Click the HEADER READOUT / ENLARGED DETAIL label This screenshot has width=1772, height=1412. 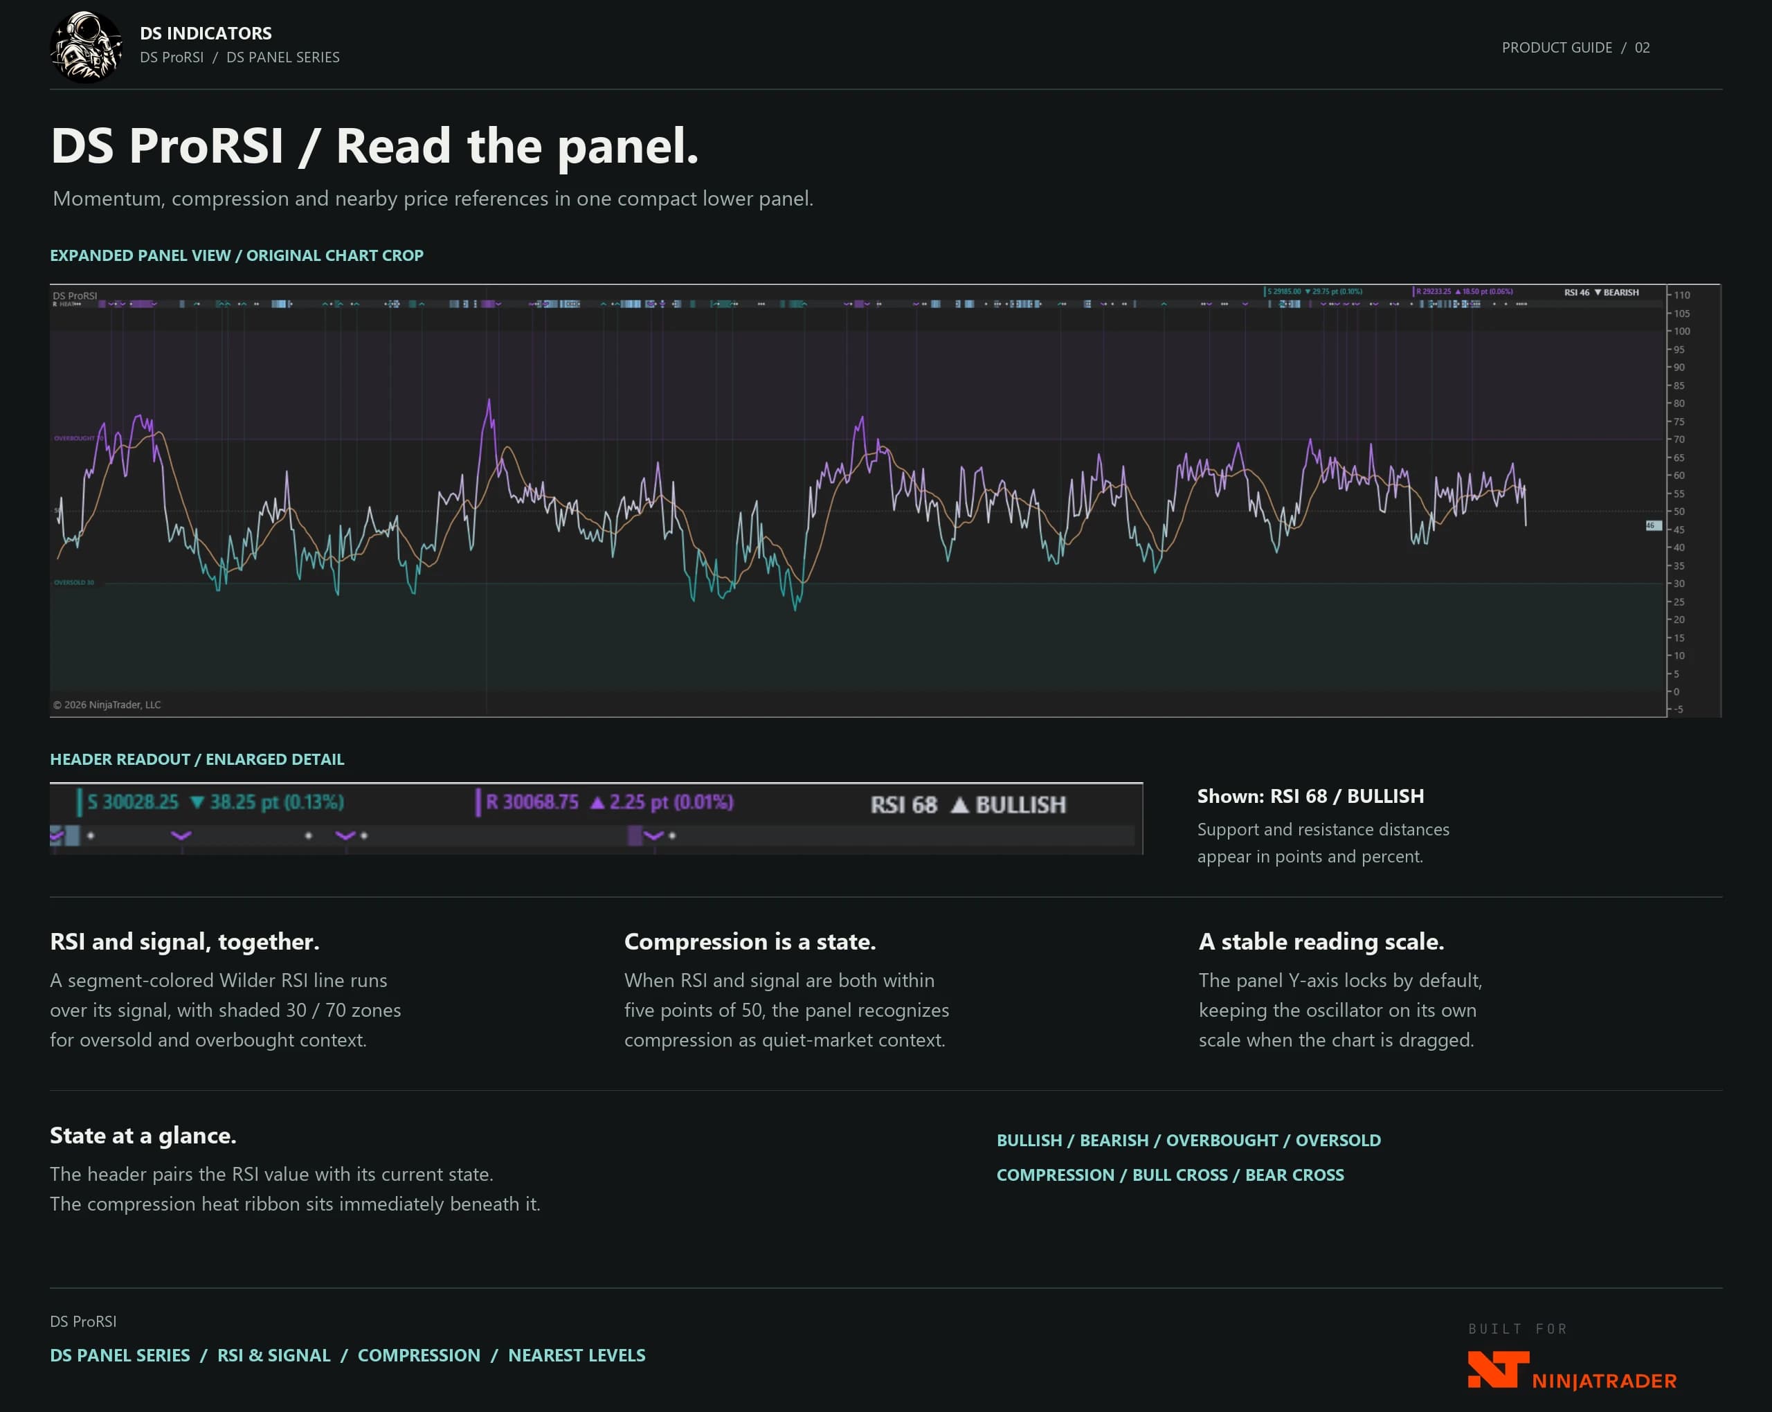click(197, 759)
